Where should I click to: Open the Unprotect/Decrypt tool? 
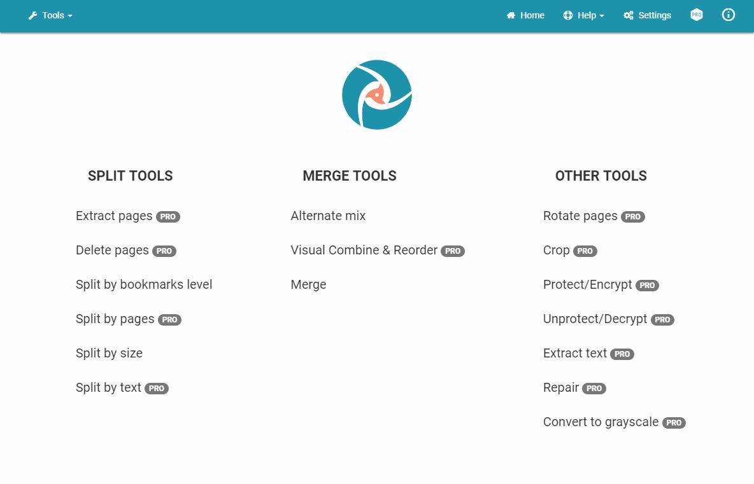[x=595, y=319]
